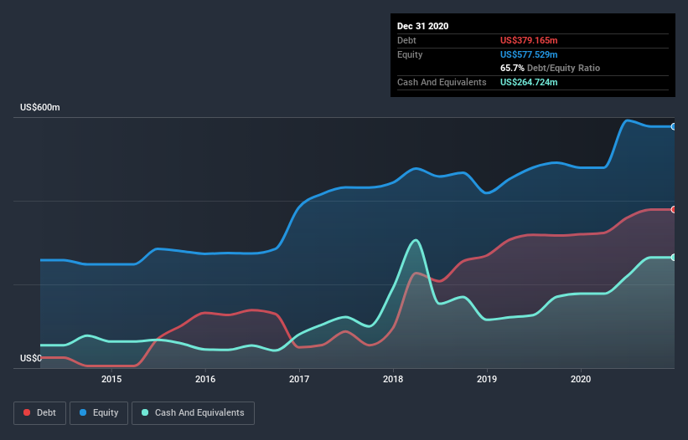Select the blue Equity endpoint marker
Viewport: 688px width, 440px height.
(x=674, y=126)
